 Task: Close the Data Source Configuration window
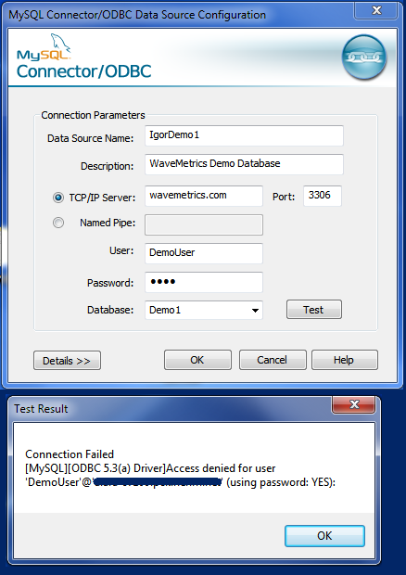tap(375, 10)
